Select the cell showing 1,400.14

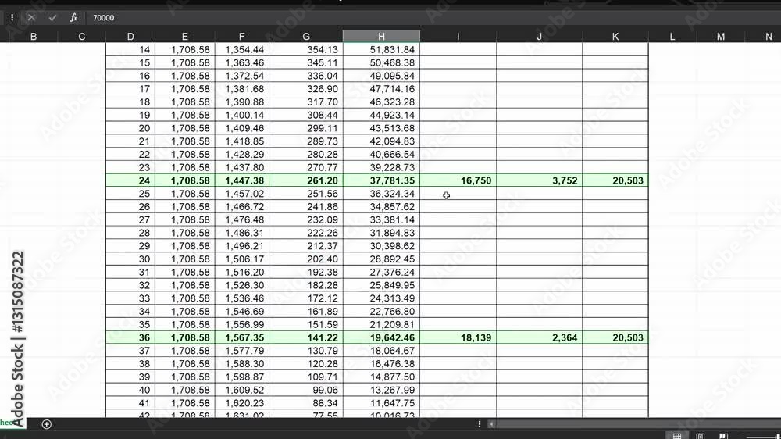pyautogui.click(x=241, y=115)
